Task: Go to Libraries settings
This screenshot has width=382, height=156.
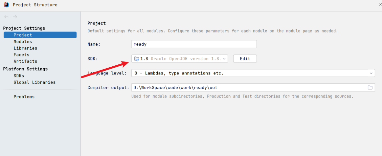Action: point(25,48)
